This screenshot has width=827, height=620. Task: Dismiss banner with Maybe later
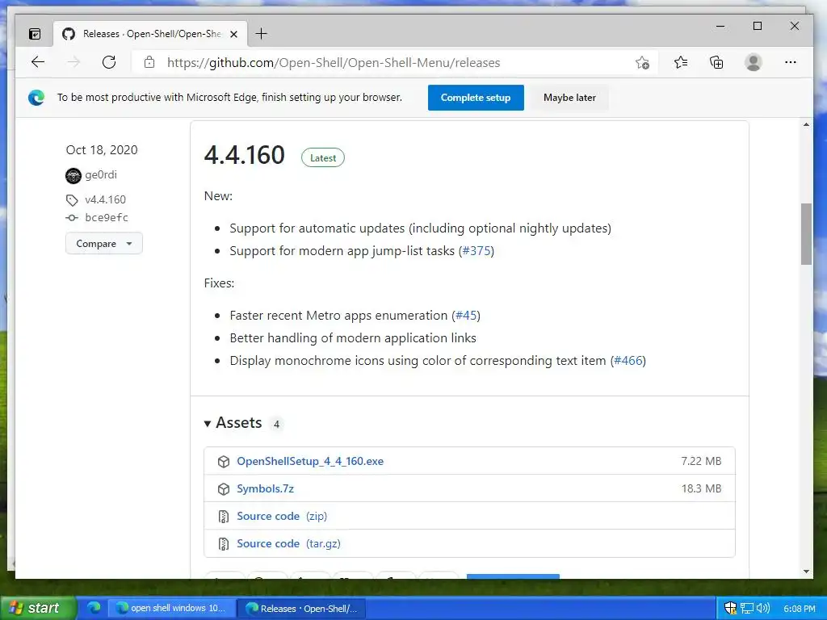(x=569, y=98)
